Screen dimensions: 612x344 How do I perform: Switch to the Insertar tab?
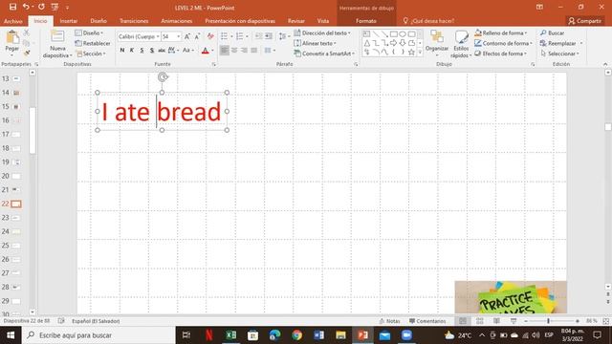click(69, 21)
